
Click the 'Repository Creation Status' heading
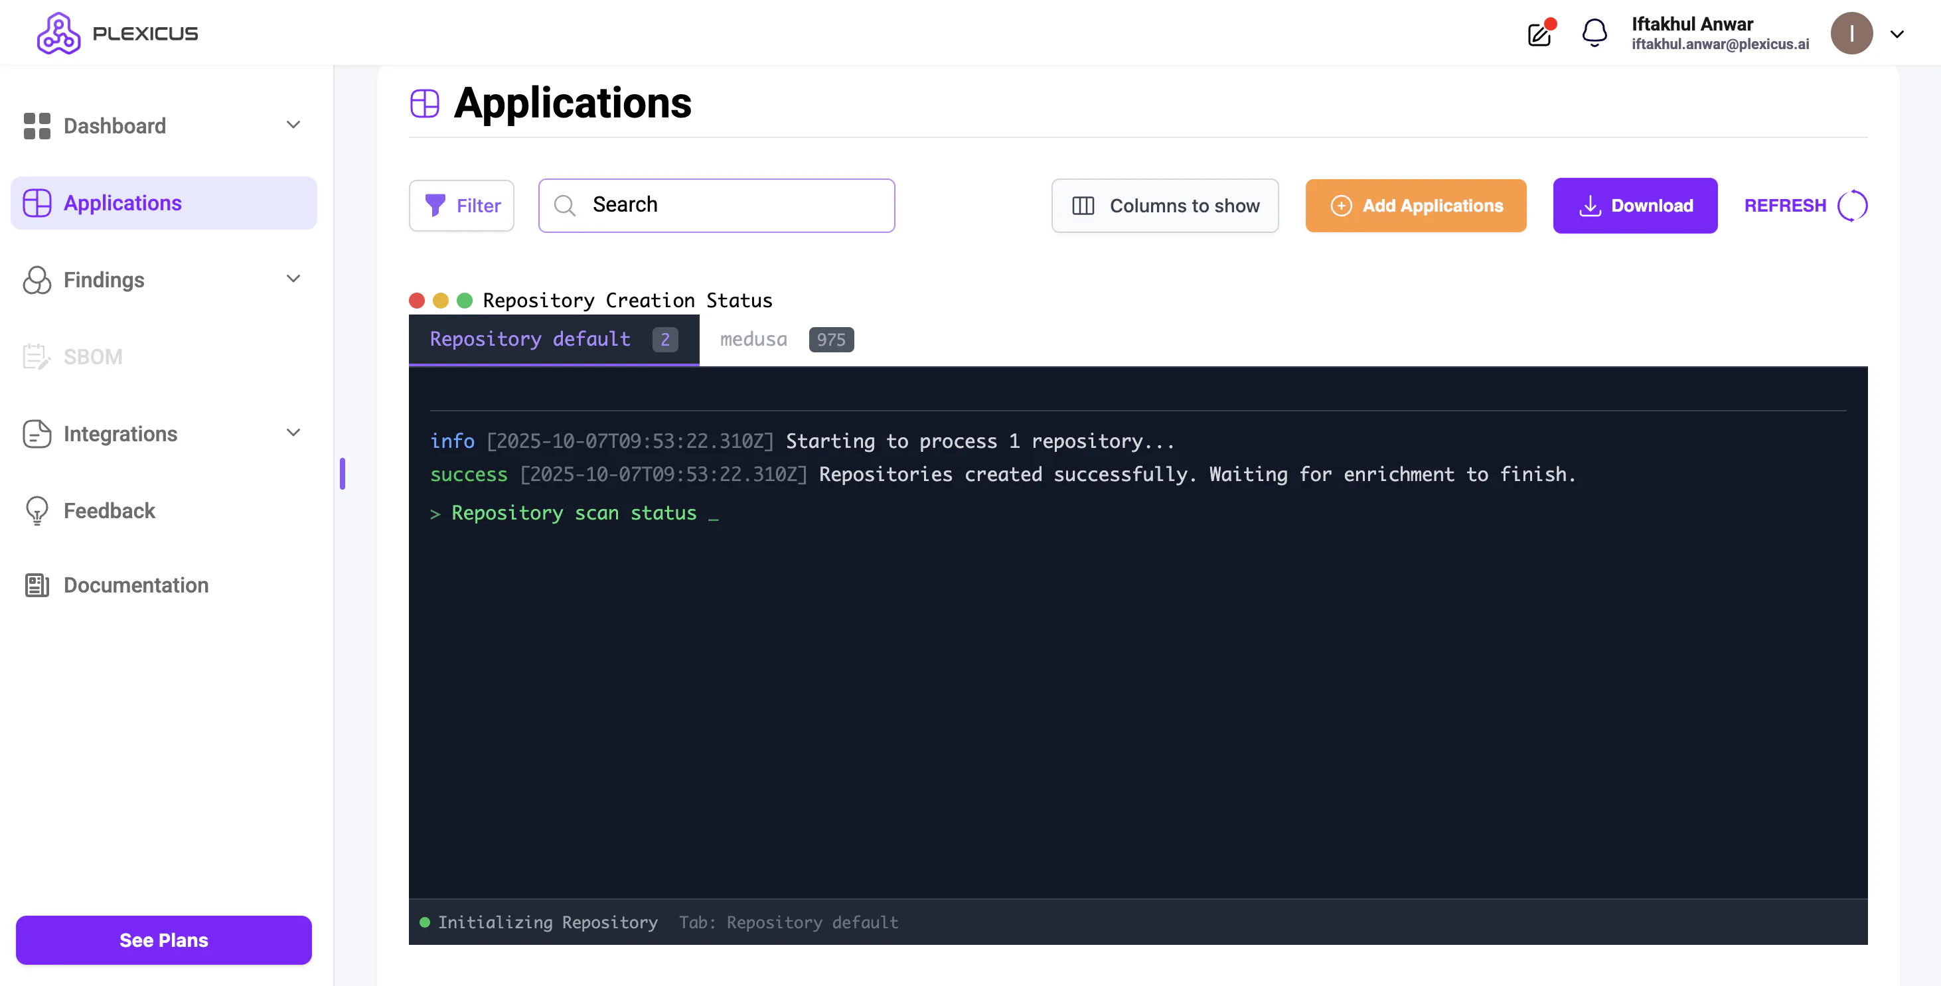tap(628, 301)
